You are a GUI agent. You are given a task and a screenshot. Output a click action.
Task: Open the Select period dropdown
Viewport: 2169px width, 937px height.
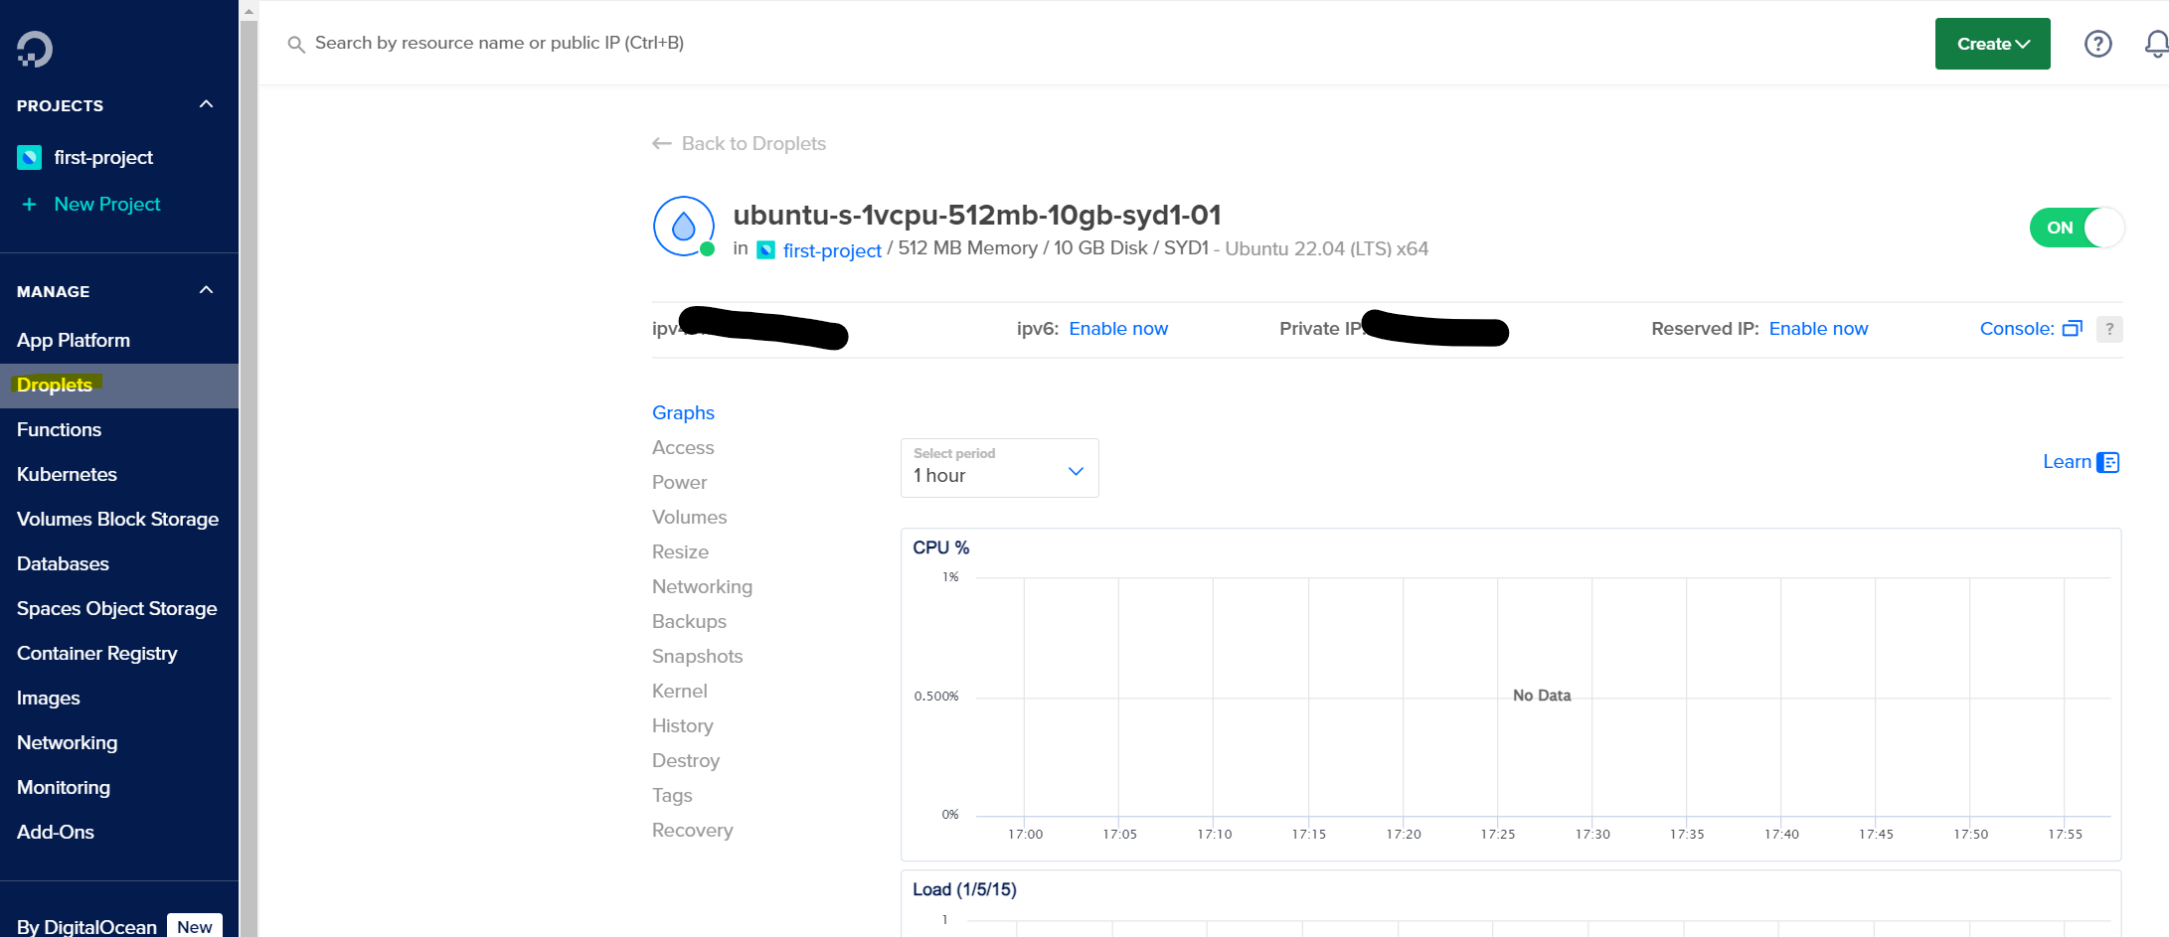[999, 468]
